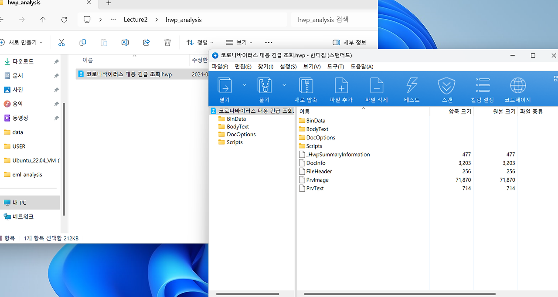Select BinData folder in file list
558x297 pixels.
pyautogui.click(x=312, y=121)
